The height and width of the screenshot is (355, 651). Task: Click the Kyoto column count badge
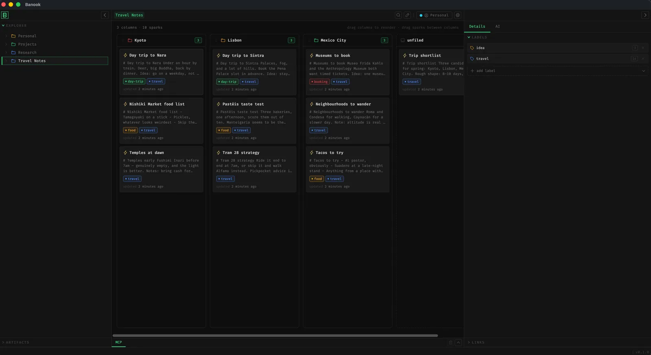click(198, 40)
